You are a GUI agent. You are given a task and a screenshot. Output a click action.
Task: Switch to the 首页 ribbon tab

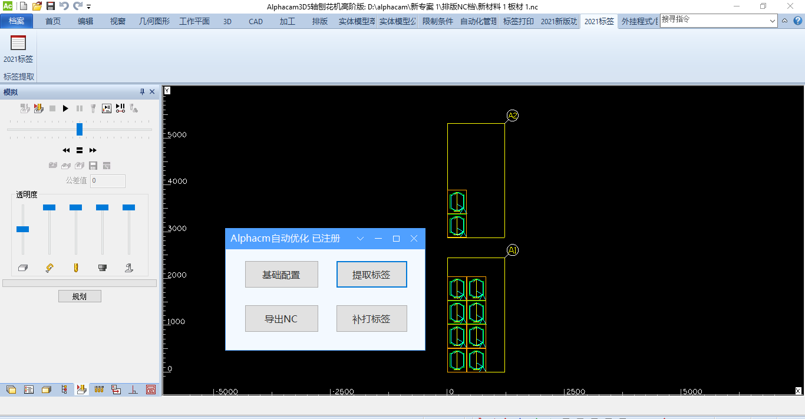pos(53,21)
